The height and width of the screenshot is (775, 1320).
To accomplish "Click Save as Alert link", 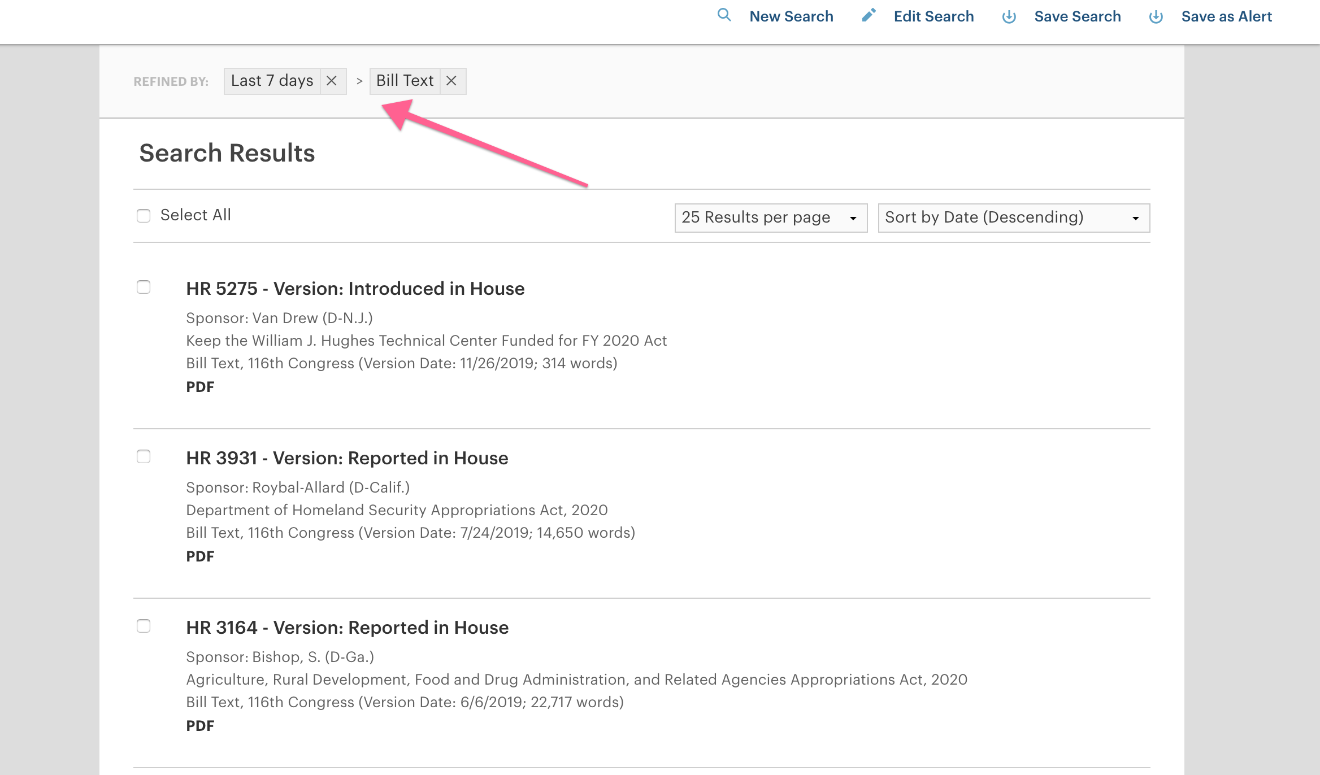I will pos(1226,16).
